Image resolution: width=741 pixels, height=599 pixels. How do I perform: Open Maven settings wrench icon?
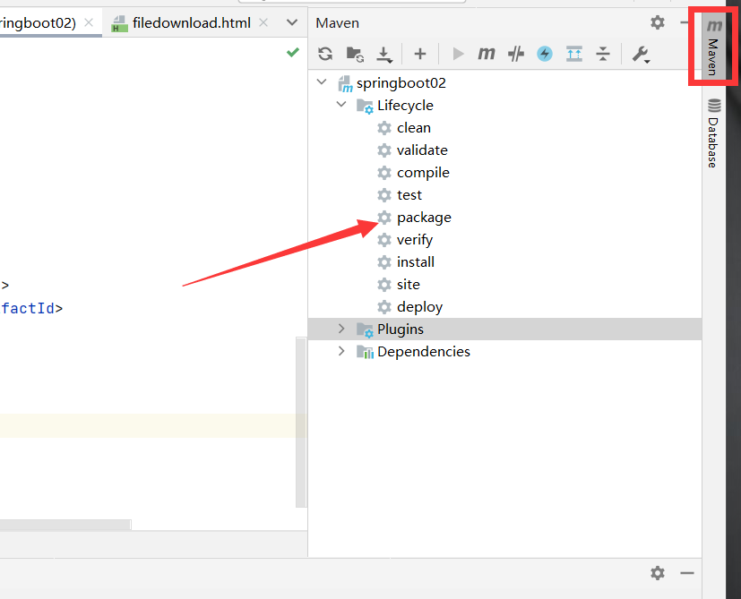click(x=641, y=54)
